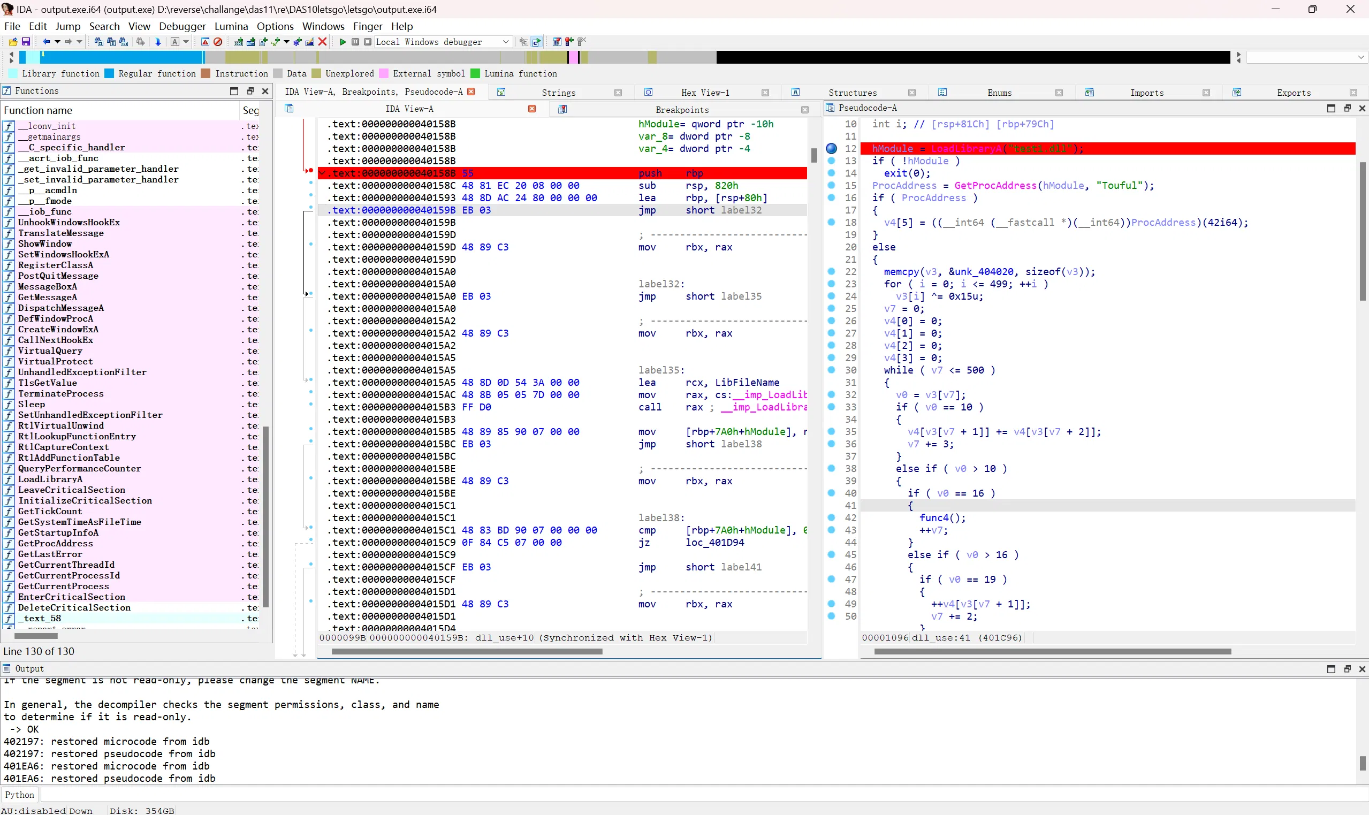
Task: Click the arrows at navigation band's right end
Action: (x=1238, y=57)
